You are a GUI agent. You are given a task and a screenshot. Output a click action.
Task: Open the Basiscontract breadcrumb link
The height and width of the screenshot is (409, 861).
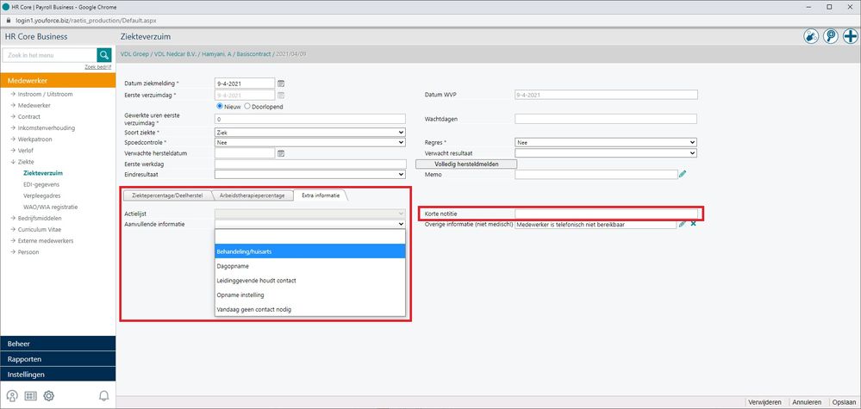click(253, 54)
